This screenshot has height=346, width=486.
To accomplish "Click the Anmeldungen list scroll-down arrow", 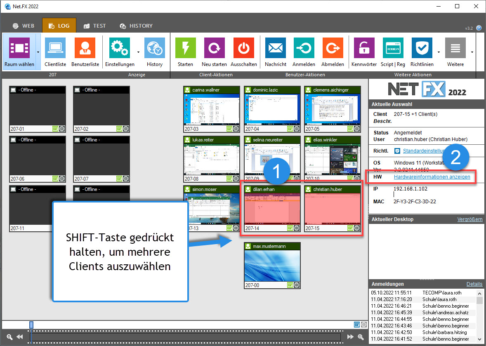I will point(479,339).
